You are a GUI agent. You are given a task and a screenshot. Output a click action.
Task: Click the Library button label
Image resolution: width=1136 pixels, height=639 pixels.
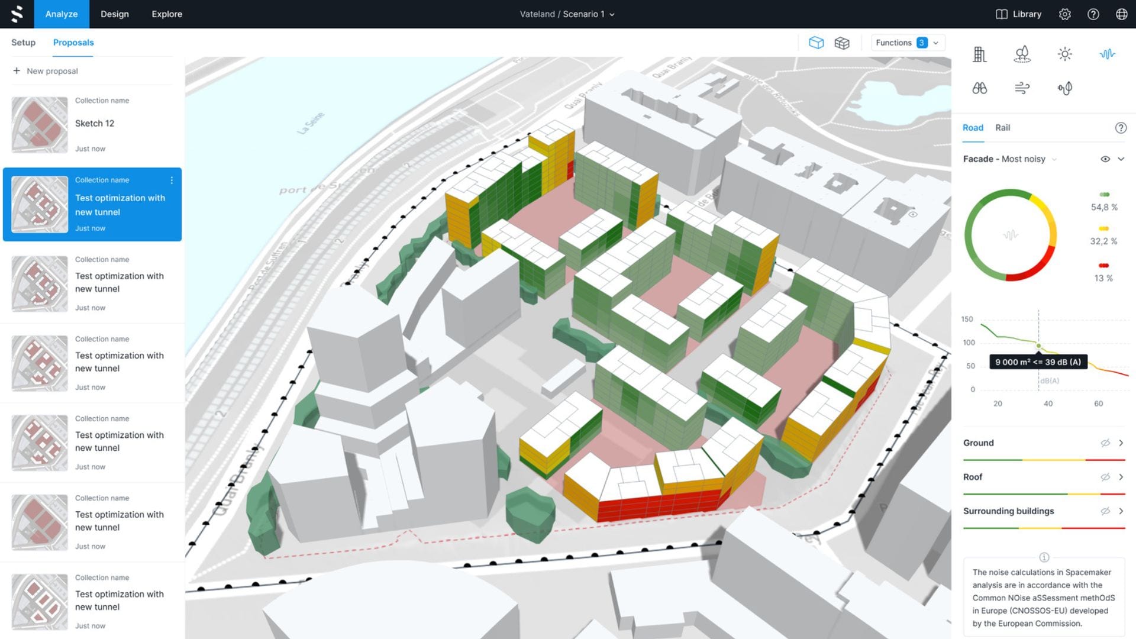click(1027, 14)
